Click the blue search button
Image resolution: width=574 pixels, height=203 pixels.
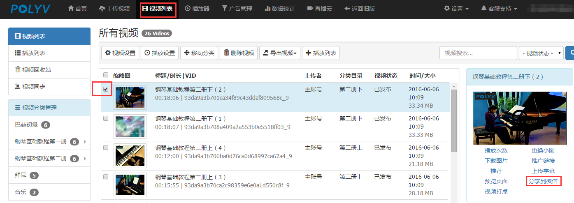(x=570, y=53)
